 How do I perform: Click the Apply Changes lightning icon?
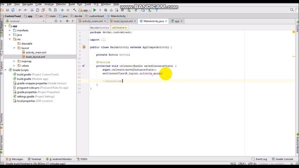tap(100, 10)
